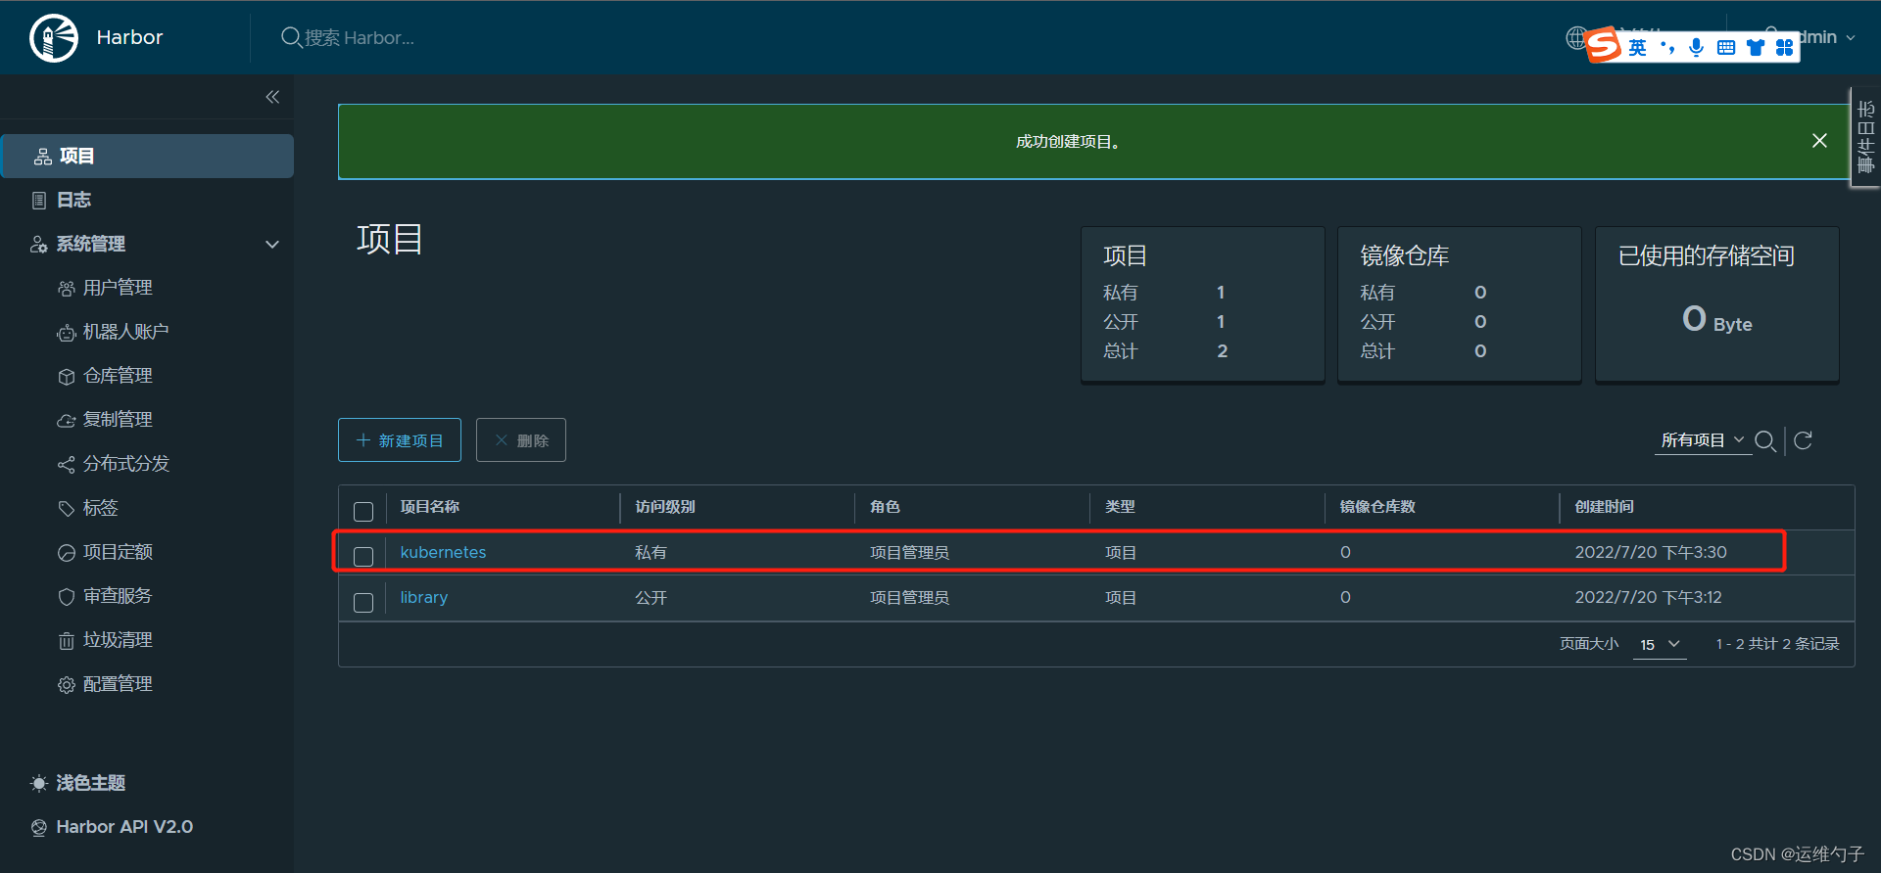Image resolution: width=1881 pixels, height=873 pixels.
Task: Click the 删除 button
Action: [521, 440]
